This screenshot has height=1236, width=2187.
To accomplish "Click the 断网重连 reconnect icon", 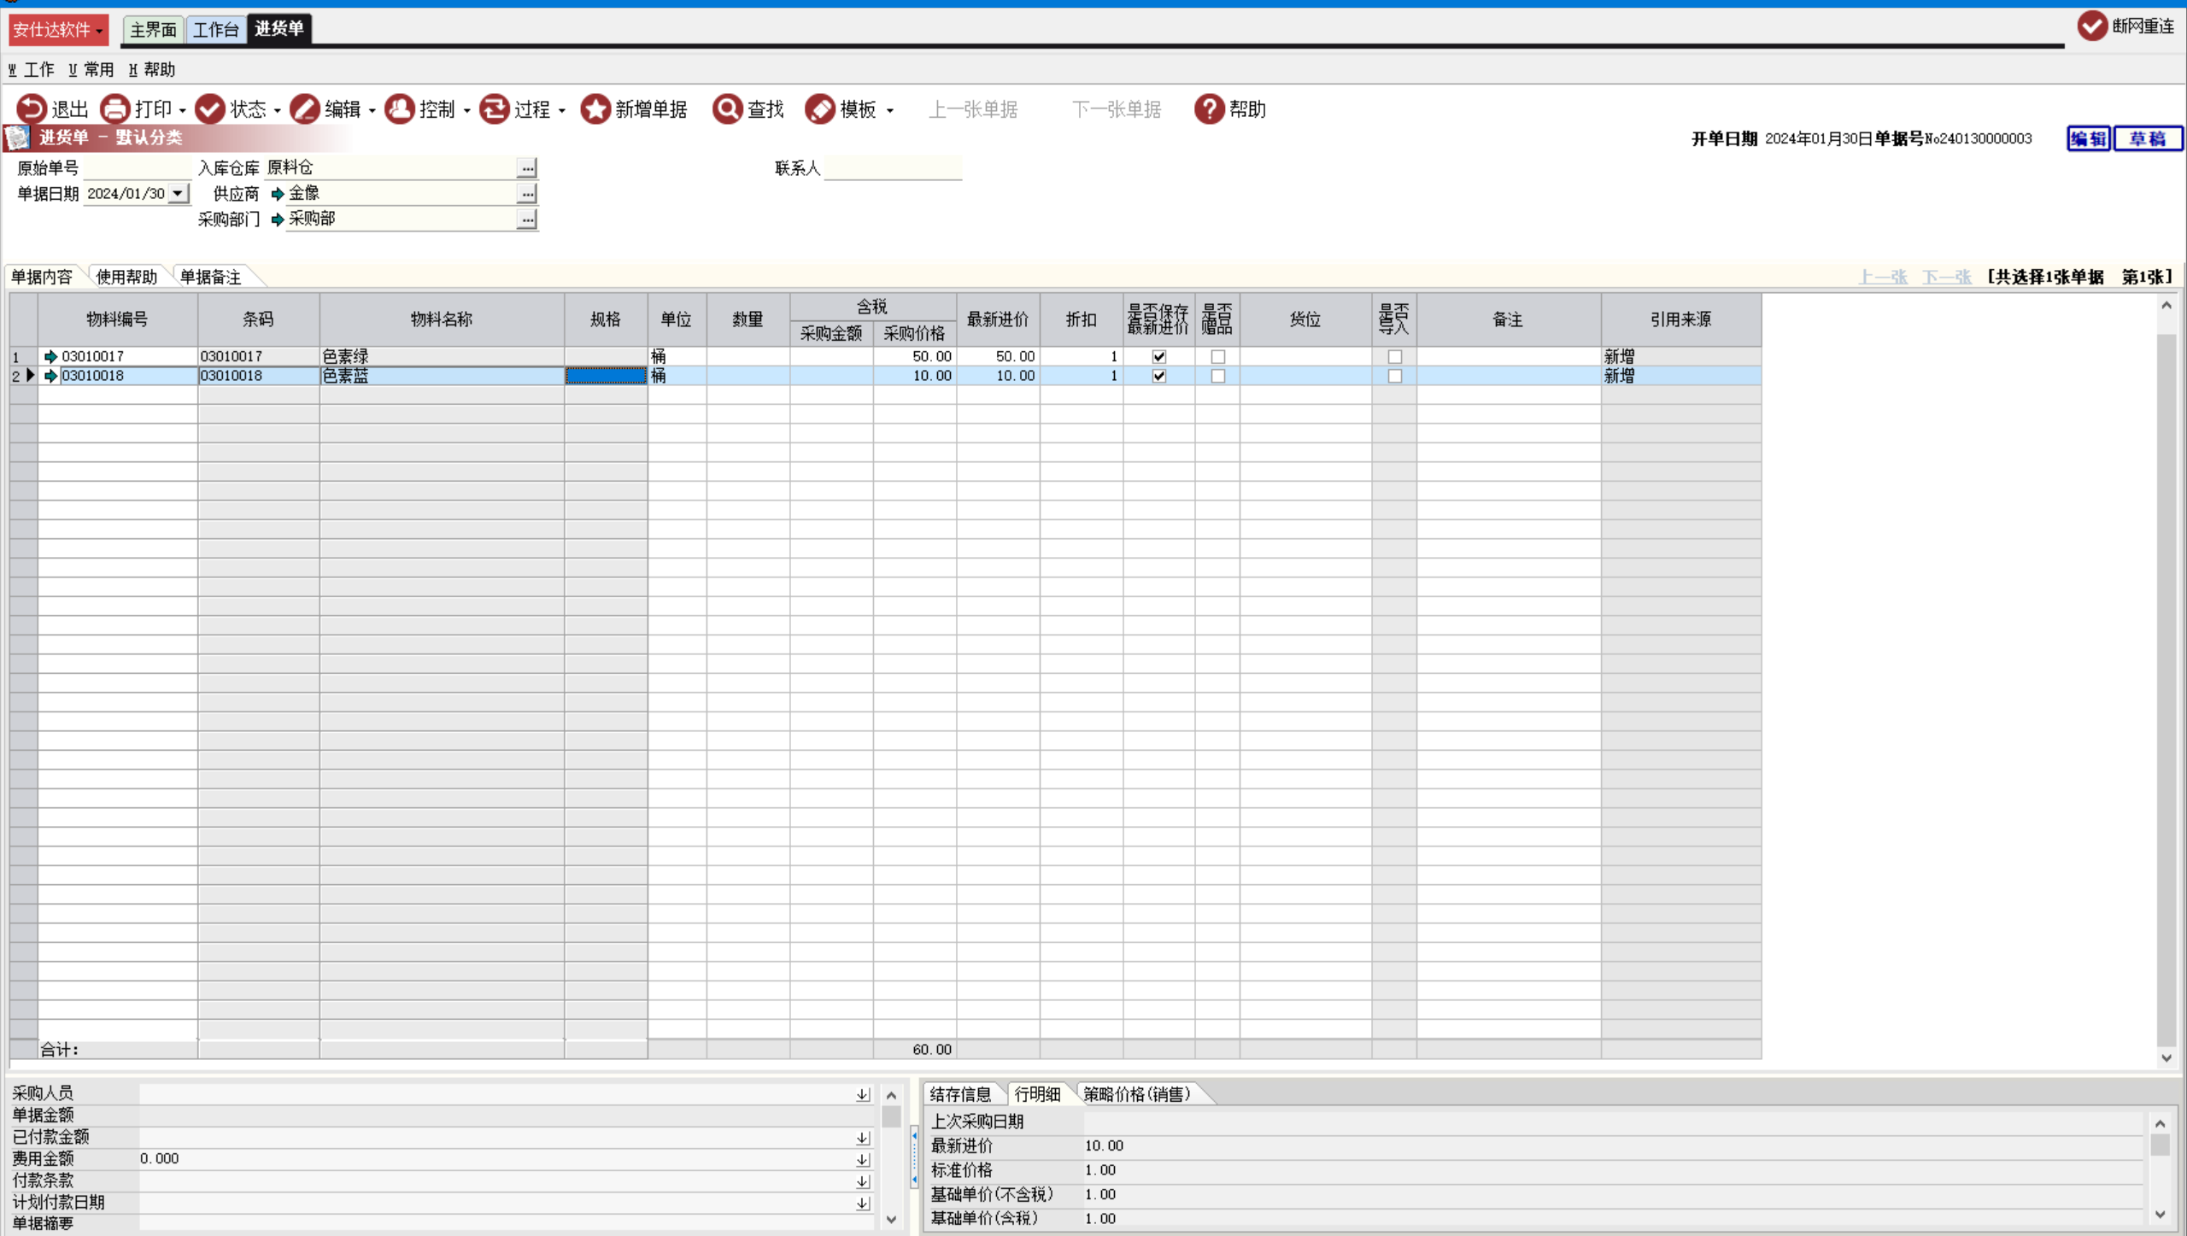I will [2092, 26].
